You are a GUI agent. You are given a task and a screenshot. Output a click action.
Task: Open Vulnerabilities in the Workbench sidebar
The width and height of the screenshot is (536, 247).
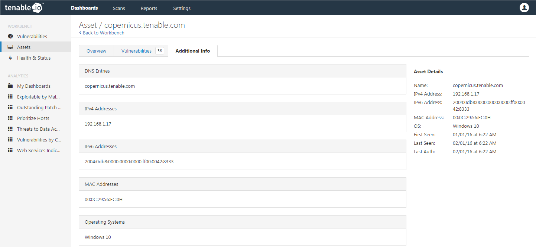click(x=32, y=36)
